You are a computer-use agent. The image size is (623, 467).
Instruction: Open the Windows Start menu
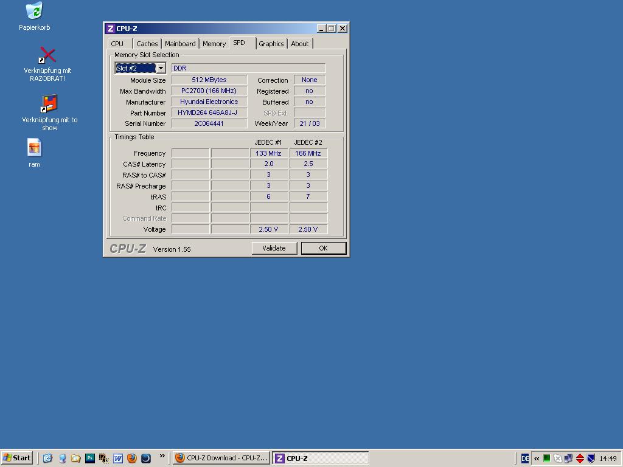17,458
